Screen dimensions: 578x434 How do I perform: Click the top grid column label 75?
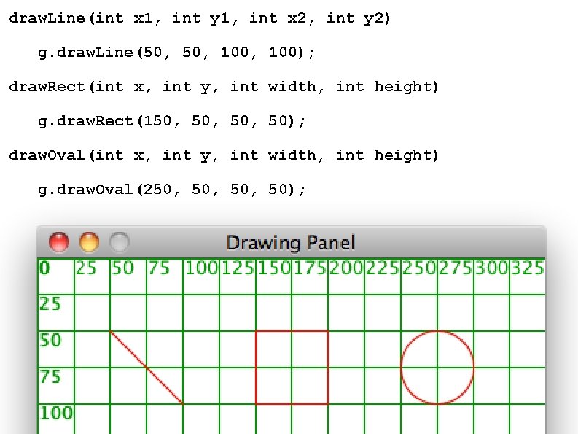tap(159, 268)
